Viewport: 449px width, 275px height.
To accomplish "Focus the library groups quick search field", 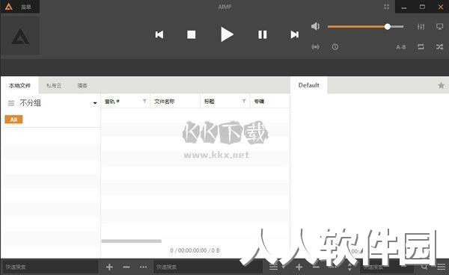I will [50, 267].
